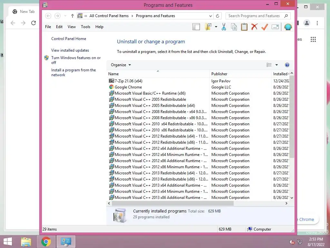Click the horizontal scrollbar thumb

(x=173, y=203)
